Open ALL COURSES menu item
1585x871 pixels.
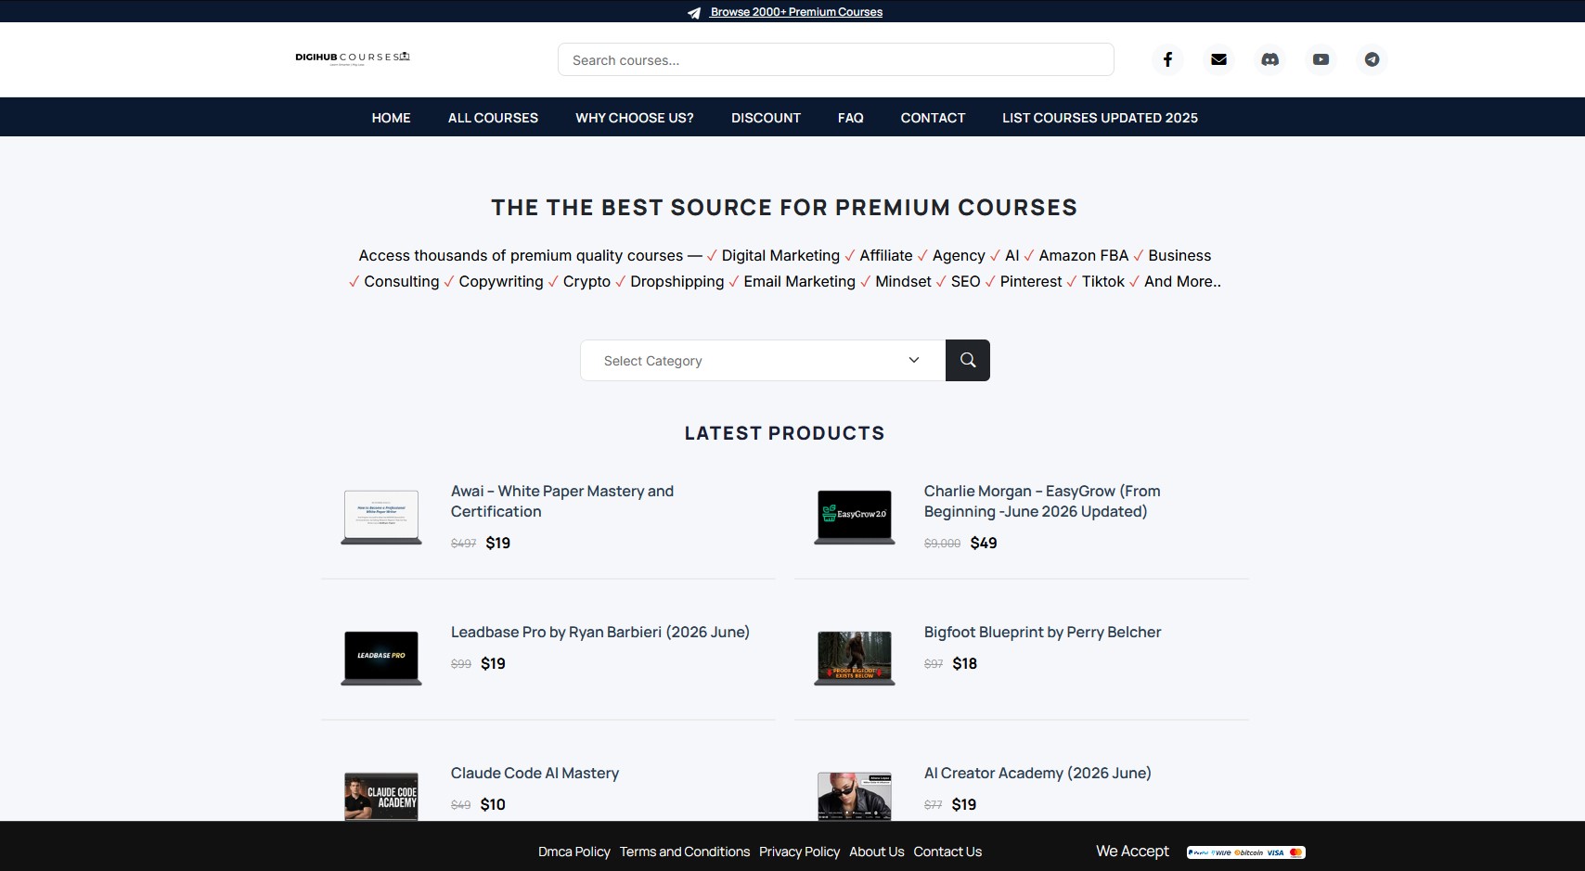493,118
